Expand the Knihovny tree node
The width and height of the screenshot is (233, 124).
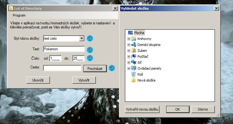pyautogui.click(x=129, y=39)
